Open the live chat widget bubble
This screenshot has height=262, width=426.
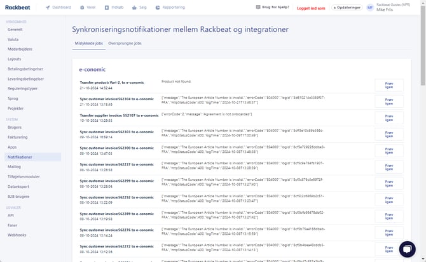coord(408,249)
